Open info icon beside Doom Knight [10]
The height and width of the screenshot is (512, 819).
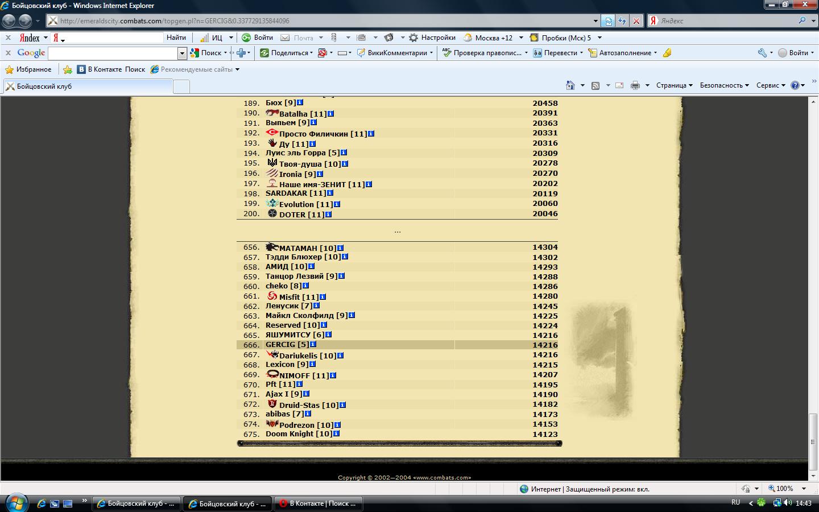[336, 433]
